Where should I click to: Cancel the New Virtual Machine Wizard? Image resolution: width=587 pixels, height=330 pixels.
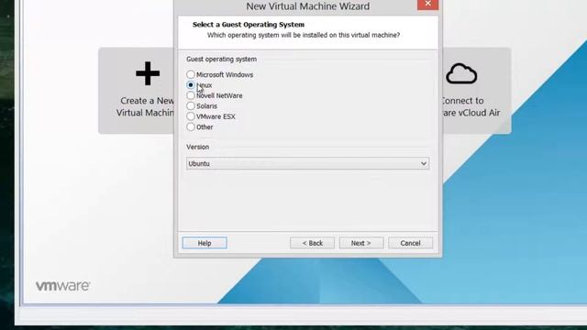[410, 243]
